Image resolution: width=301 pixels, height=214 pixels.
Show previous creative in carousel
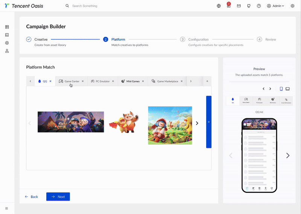click(x=30, y=123)
